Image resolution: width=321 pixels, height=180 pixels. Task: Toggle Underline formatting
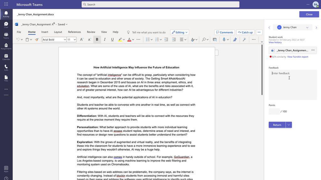click(112, 40)
